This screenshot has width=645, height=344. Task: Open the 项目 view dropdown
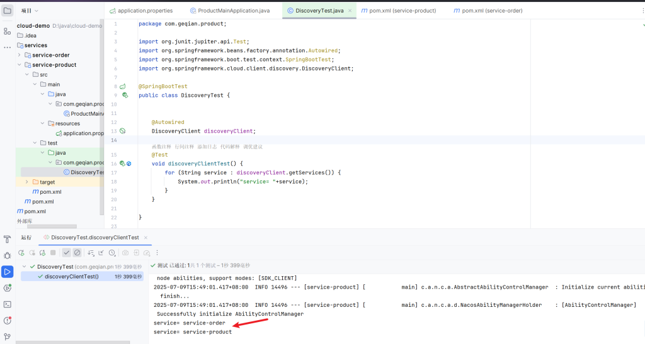click(29, 11)
